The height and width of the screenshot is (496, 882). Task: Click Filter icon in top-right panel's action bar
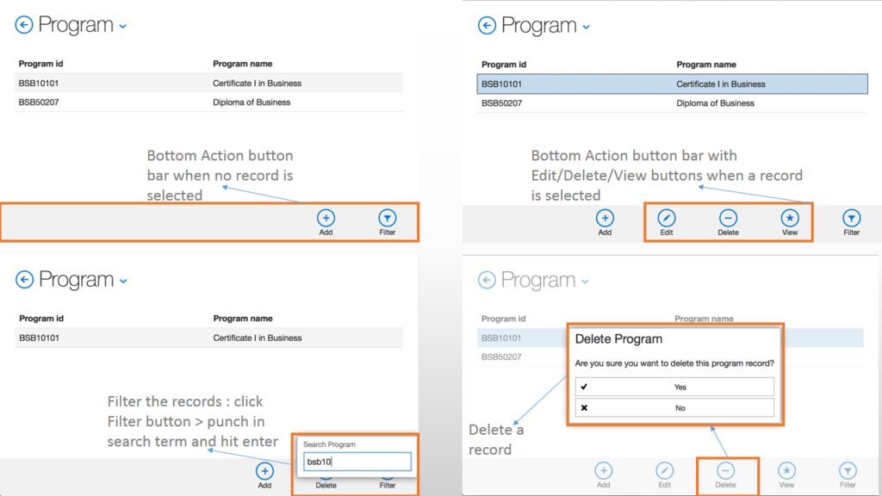[851, 219]
